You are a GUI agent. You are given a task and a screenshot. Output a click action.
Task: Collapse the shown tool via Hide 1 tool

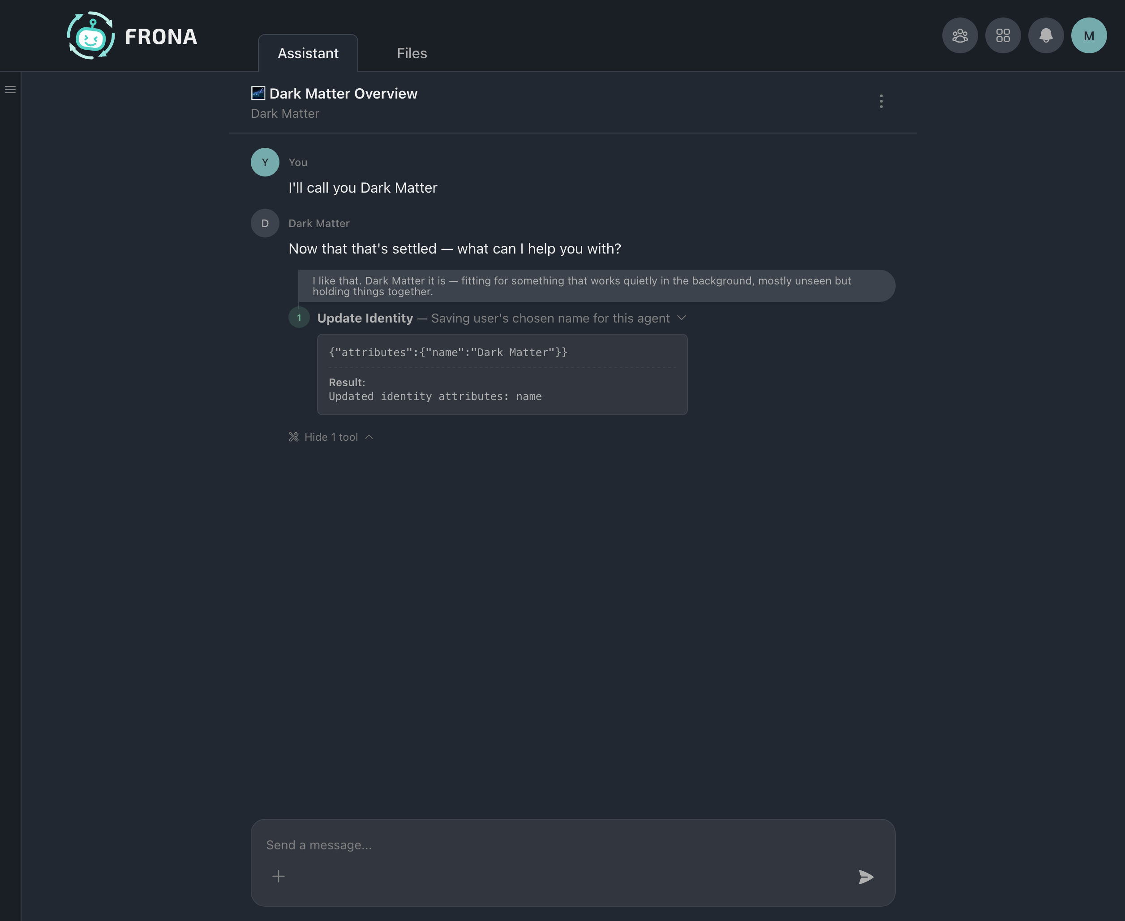(331, 437)
